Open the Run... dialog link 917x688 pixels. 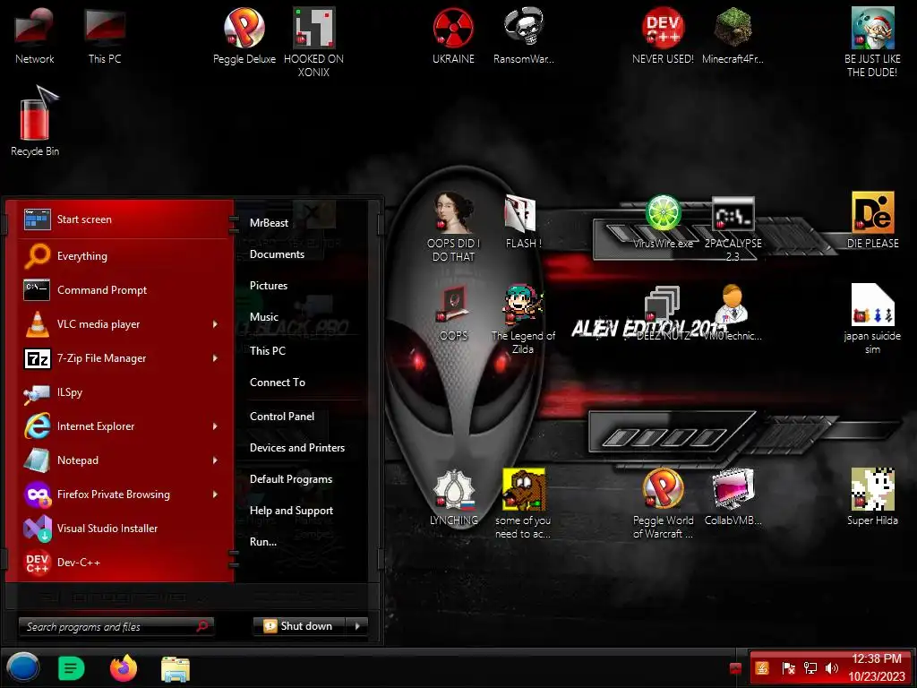click(263, 542)
